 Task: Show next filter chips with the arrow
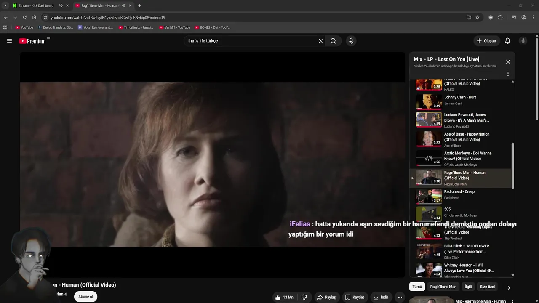(x=508, y=288)
